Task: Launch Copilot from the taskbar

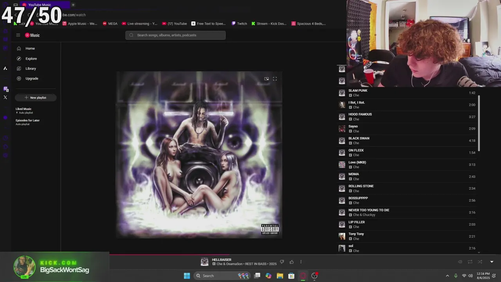Action: [269, 276]
